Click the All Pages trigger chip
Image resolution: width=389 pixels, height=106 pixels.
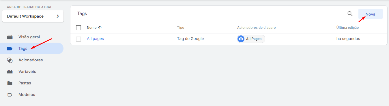pyautogui.click(x=251, y=39)
